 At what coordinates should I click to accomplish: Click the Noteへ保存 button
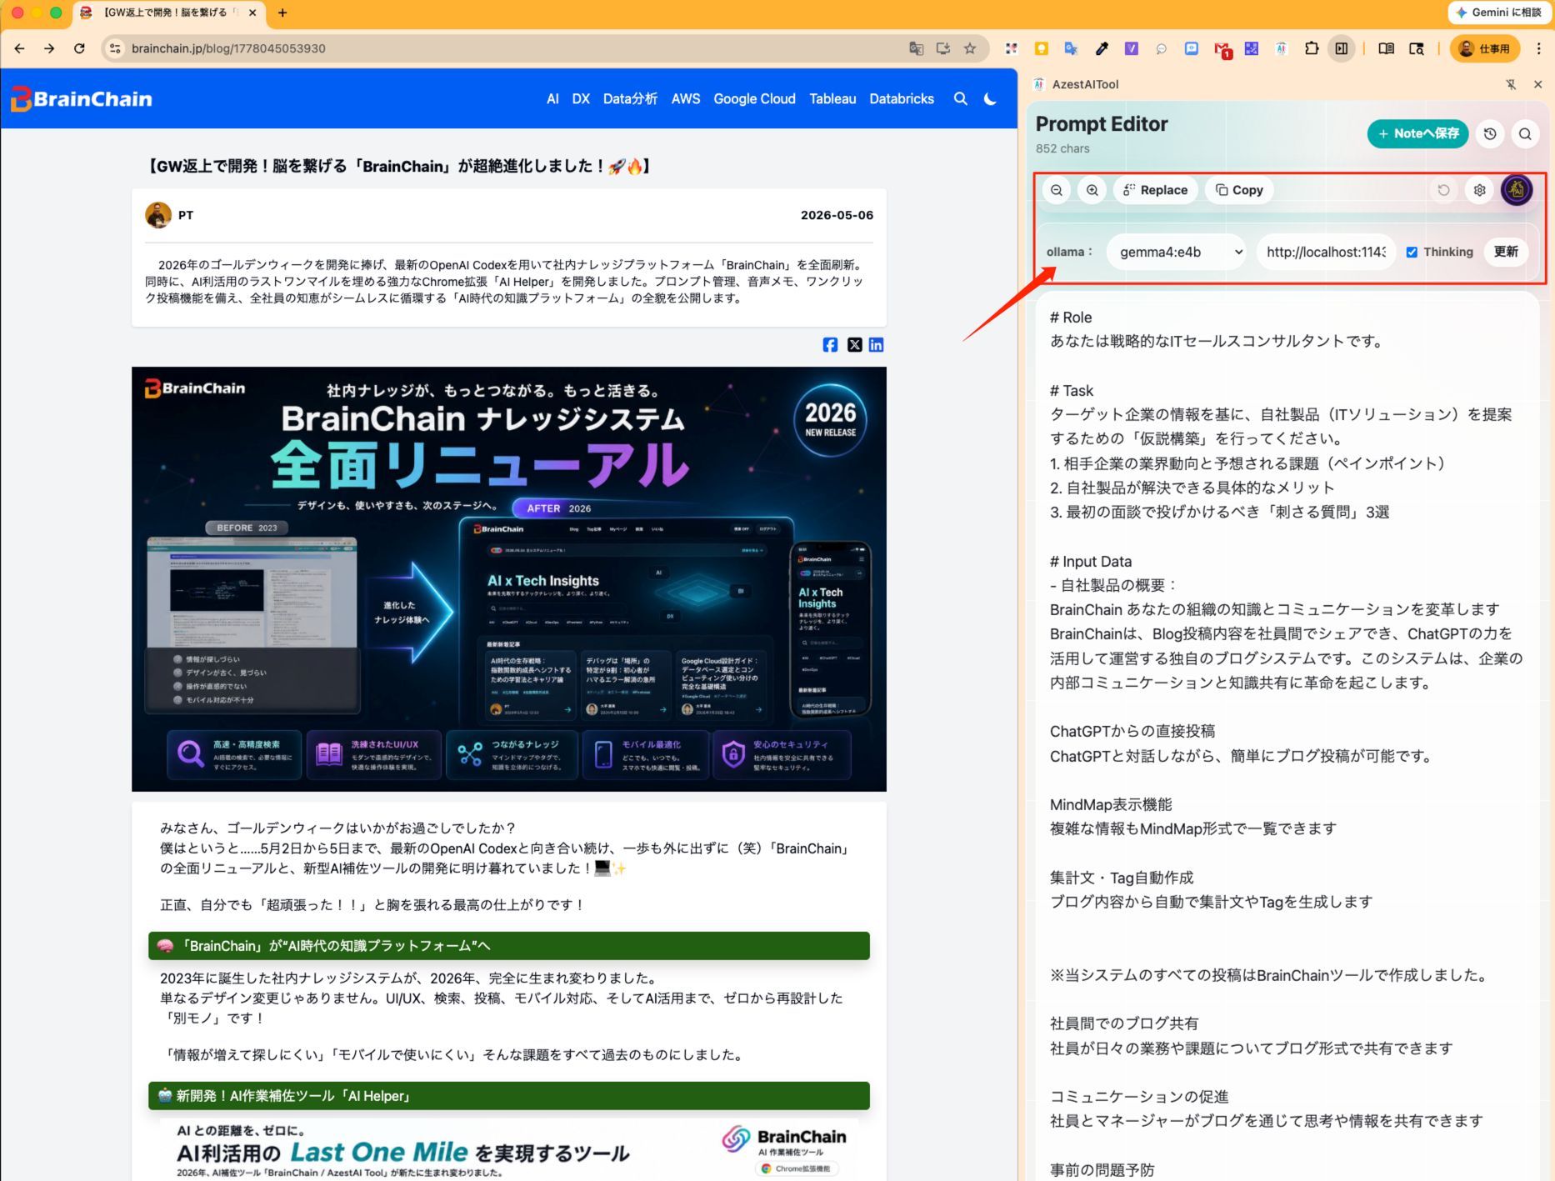pyautogui.click(x=1417, y=133)
